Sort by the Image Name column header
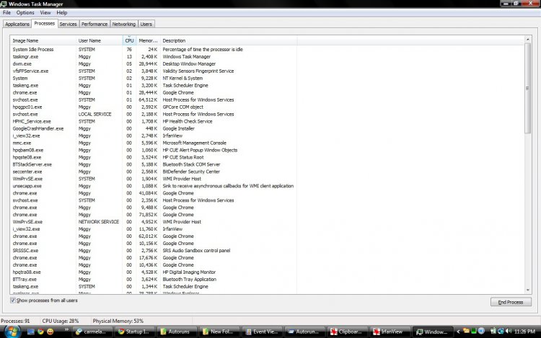The width and height of the screenshot is (541, 338). tap(43, 40)
